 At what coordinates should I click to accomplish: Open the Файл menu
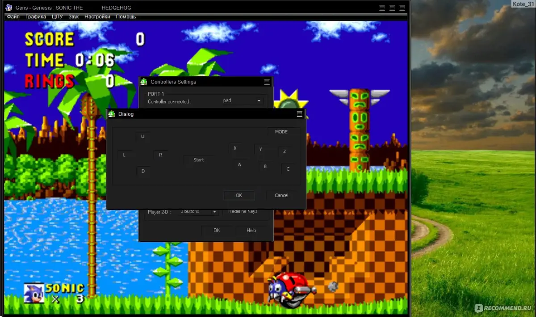click(13, 16)
